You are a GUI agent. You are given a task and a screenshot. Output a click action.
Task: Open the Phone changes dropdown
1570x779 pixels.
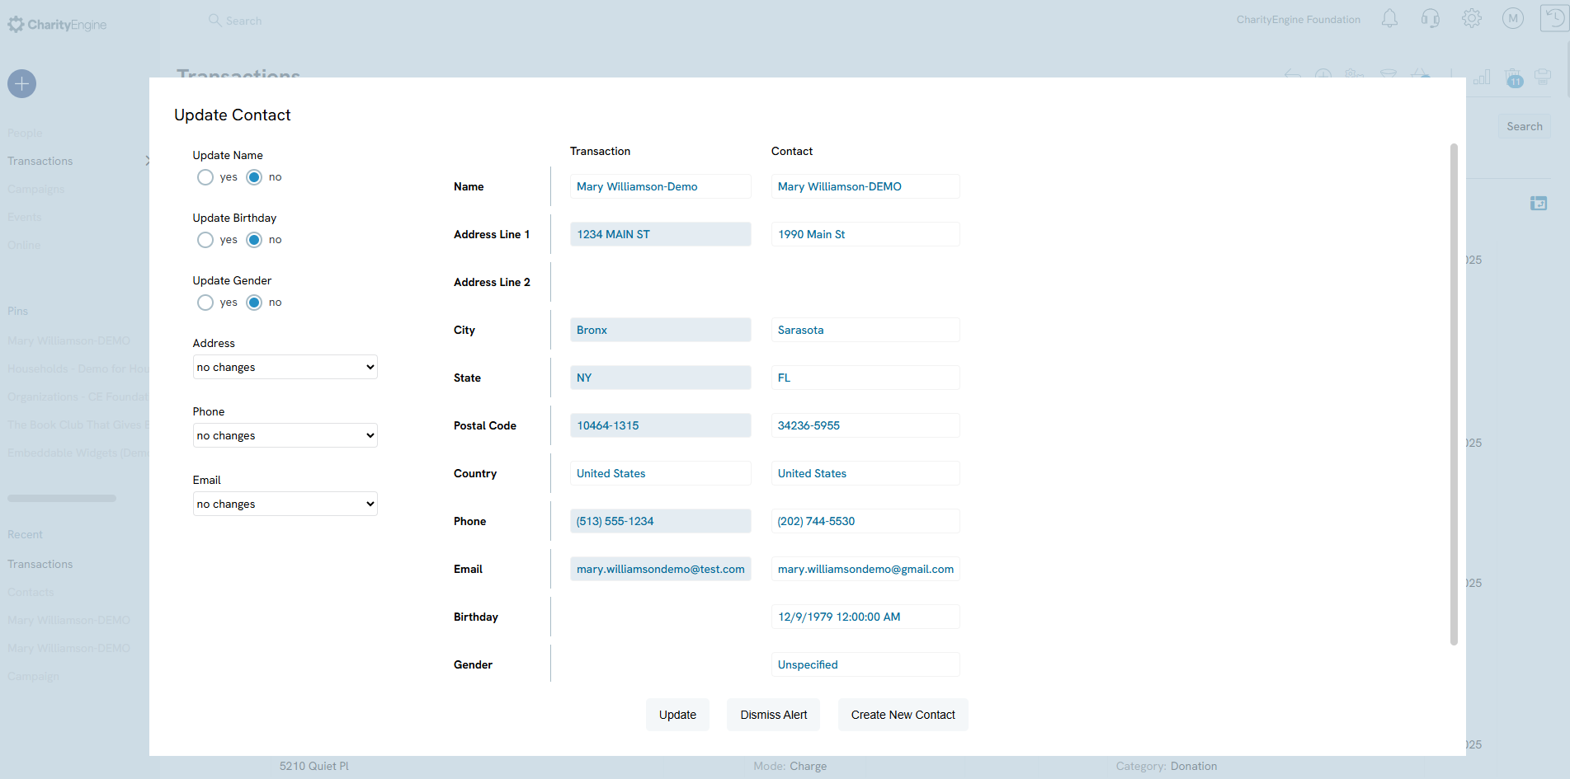pos(285,435)
